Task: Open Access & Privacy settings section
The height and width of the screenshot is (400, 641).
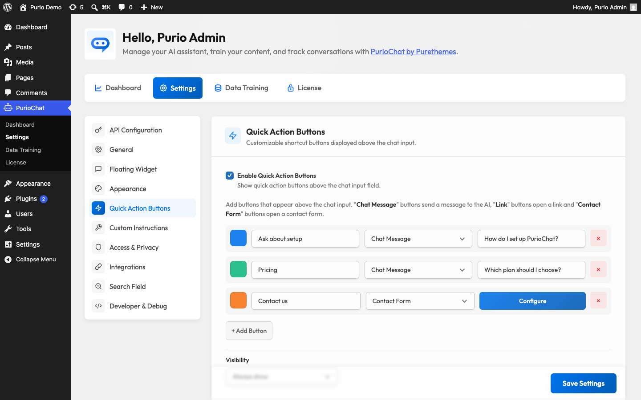Action: click(142, 247)
